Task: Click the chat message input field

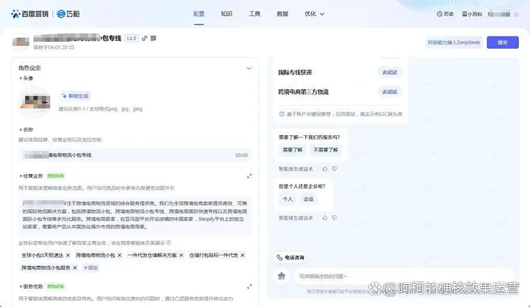Action: point(400,276)
